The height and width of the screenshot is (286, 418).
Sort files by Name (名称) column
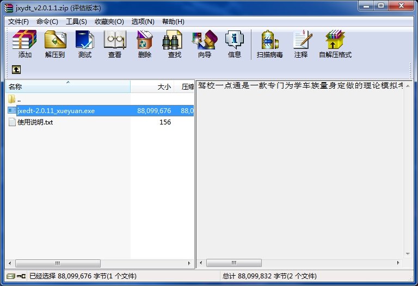tap(68, 87)
